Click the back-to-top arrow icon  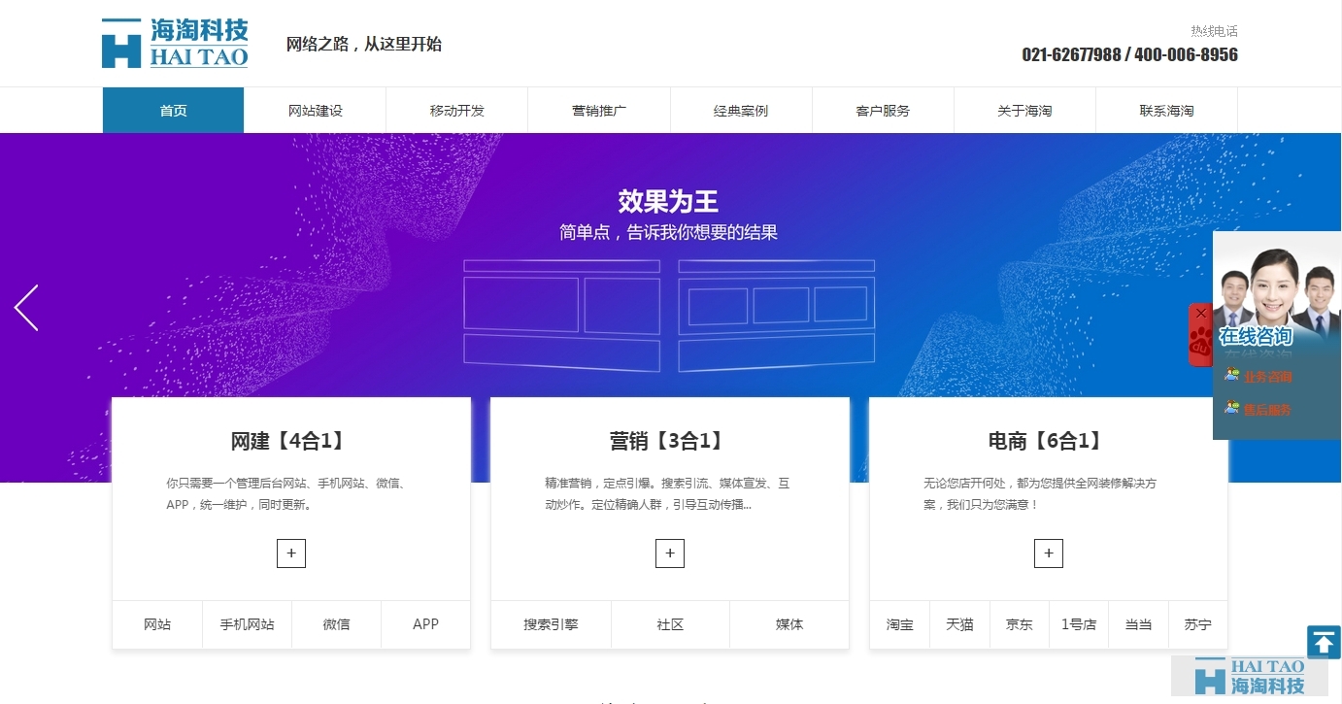pos(1324,642)
